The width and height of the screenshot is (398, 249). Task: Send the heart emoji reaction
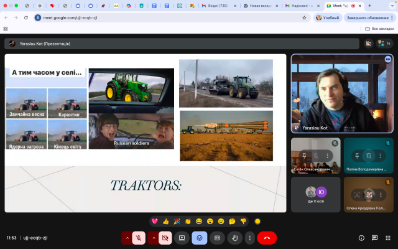pyautogui.click(x=155, y=221)
